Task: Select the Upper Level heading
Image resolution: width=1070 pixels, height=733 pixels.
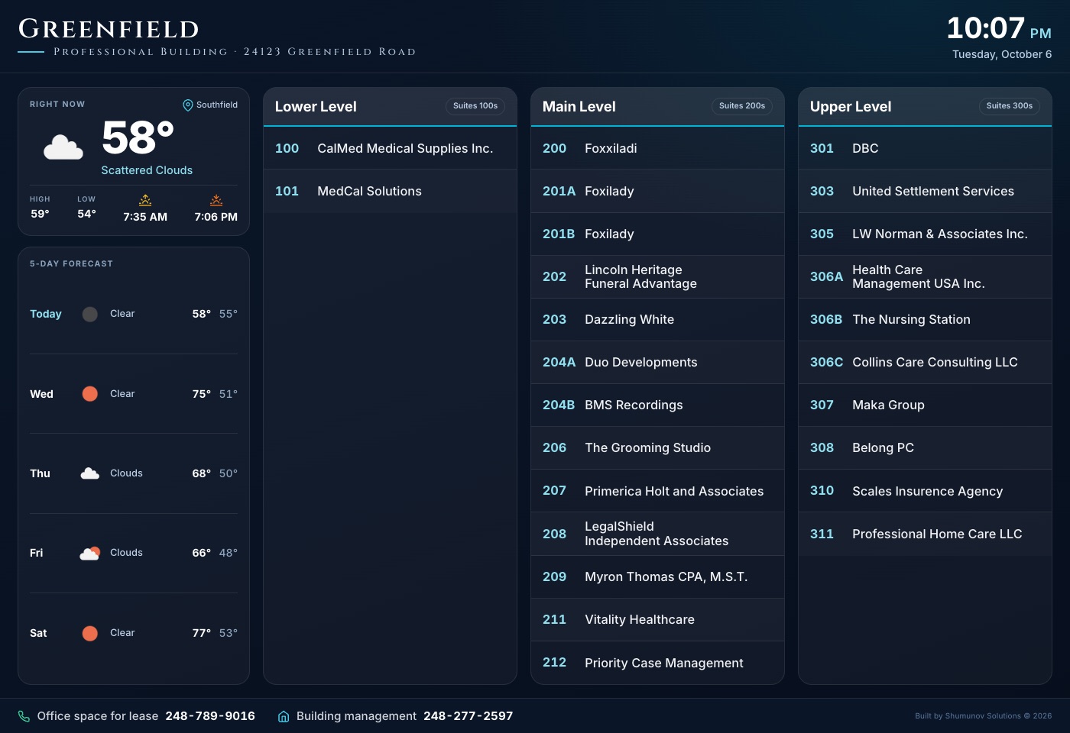Action: point(851,107)
